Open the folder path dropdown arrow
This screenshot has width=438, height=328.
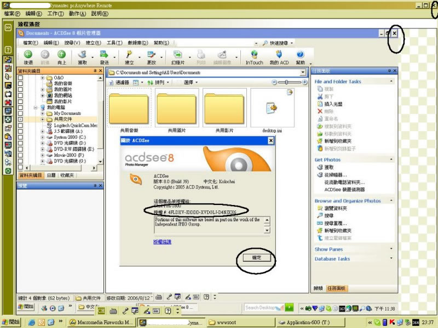point(303,73)
